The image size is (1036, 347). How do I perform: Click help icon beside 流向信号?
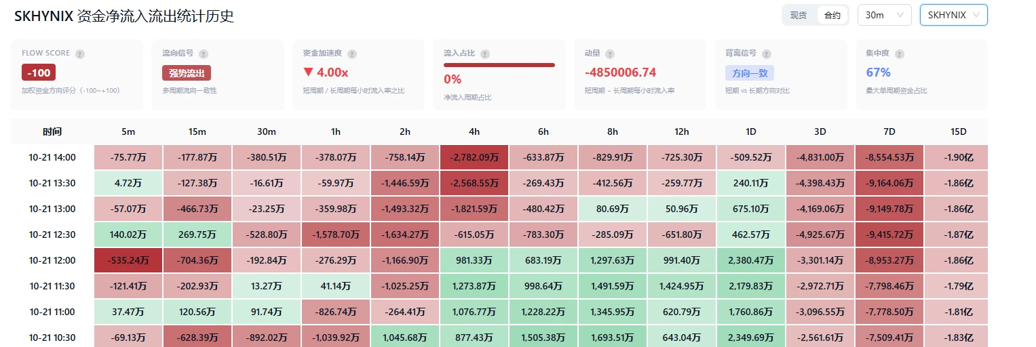click(204, 54)
